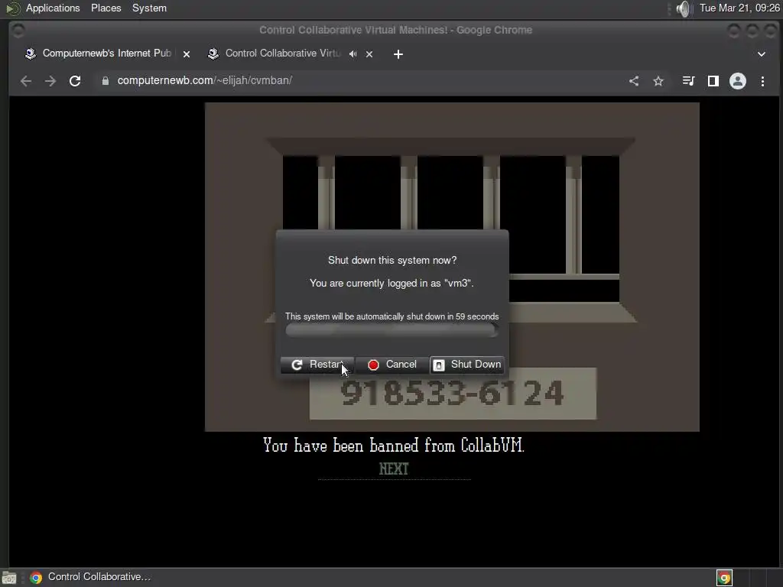Click the Chrome icon in workspace switcher
The image size is (783, 587).
724,578
